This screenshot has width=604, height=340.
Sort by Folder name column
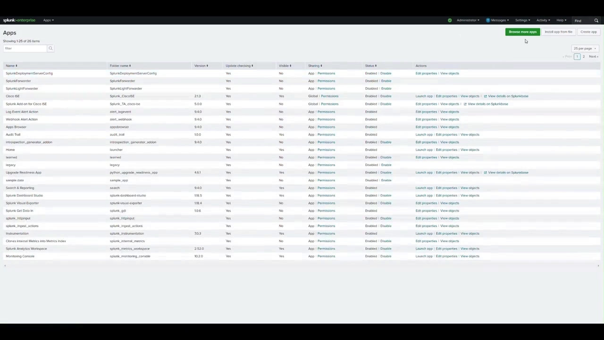pos(120,66)
